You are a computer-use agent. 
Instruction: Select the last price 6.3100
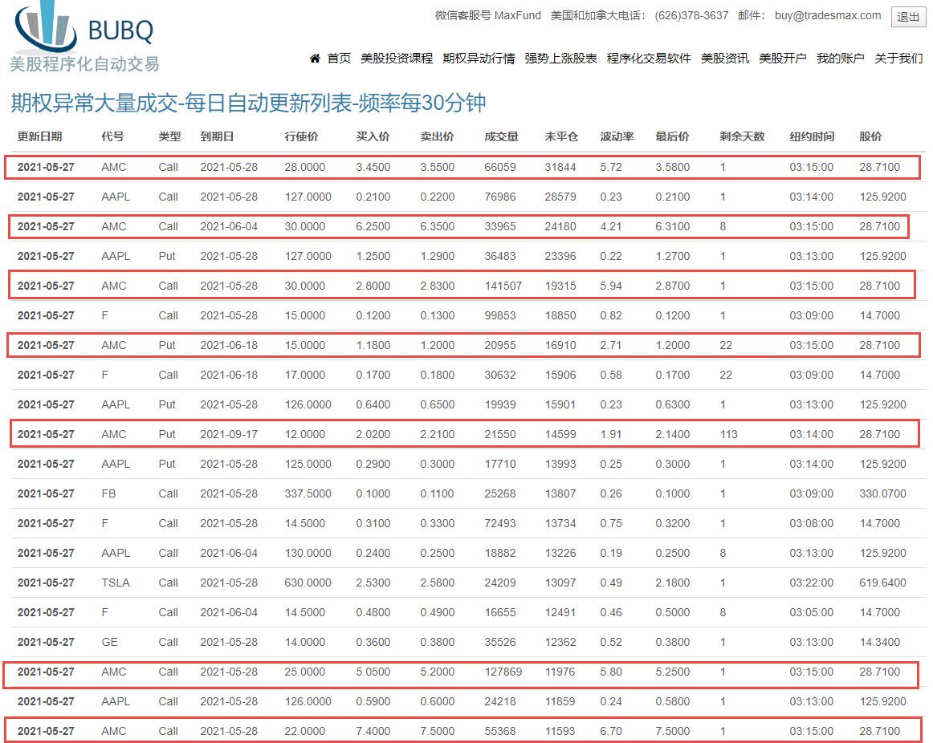[x=673, y=227]
